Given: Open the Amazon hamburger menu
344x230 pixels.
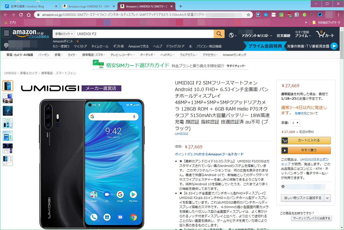Looking at the screenshot, I should (6, 33).
